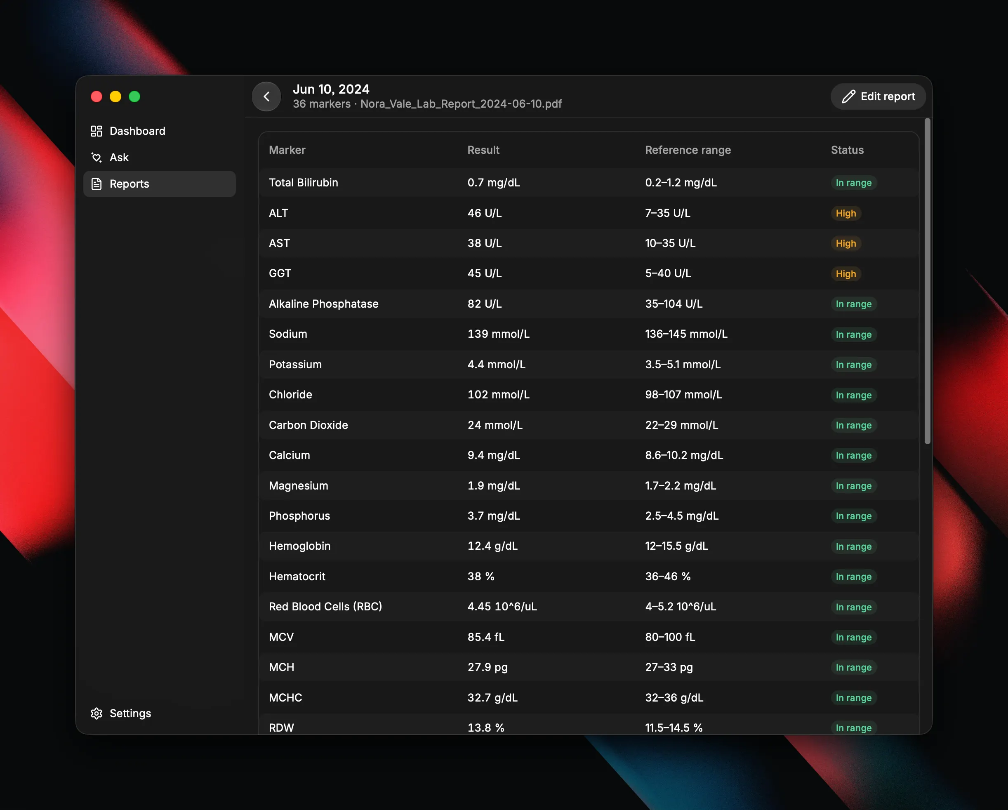Viewport: 1008px width, 810px height.
Task: Click the Marker column header
Action: pos(287,150)
